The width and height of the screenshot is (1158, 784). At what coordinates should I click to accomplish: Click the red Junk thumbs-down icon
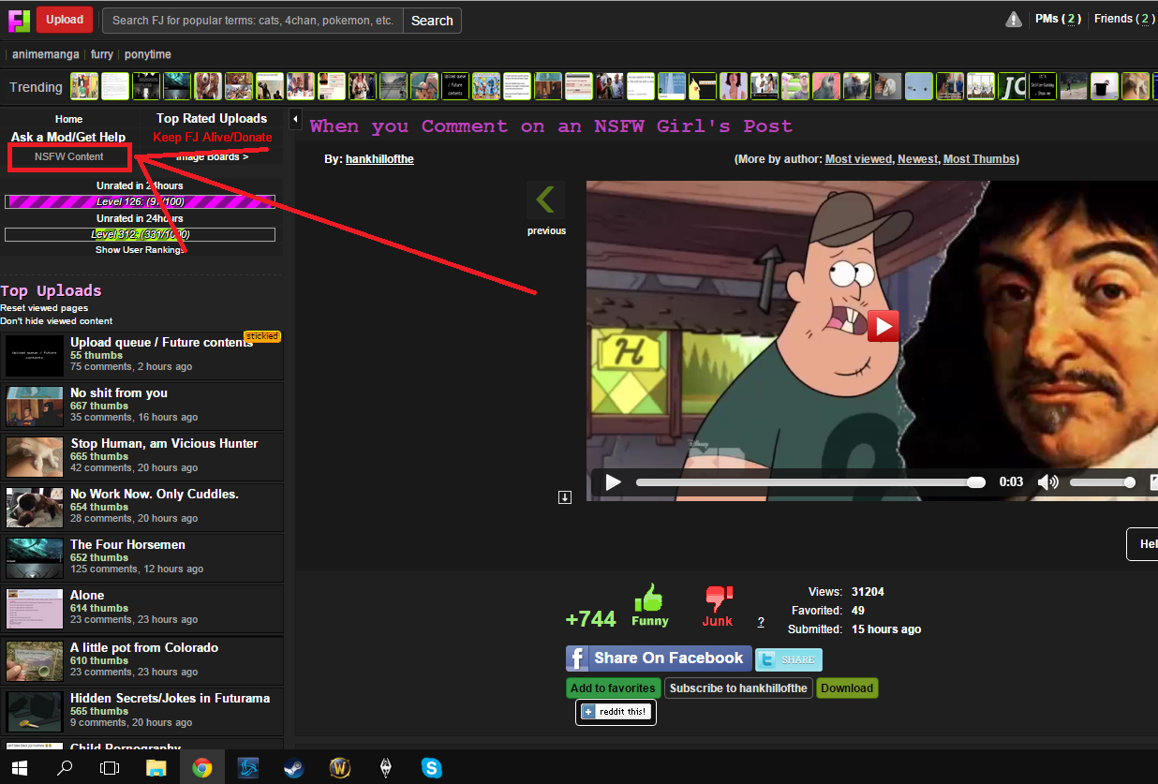pyautogui.click(x=718, y=599)
